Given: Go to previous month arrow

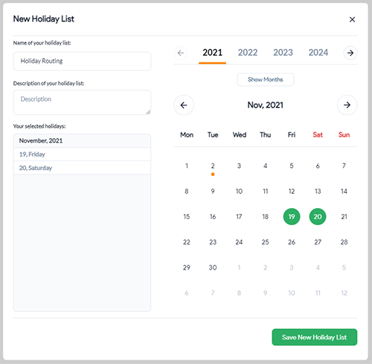Looking at the screenshot, I should pos(184,105).
